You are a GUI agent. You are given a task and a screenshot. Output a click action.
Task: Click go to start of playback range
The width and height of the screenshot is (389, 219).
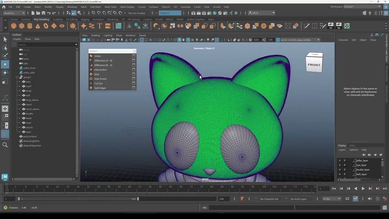[x=334, y=189]
